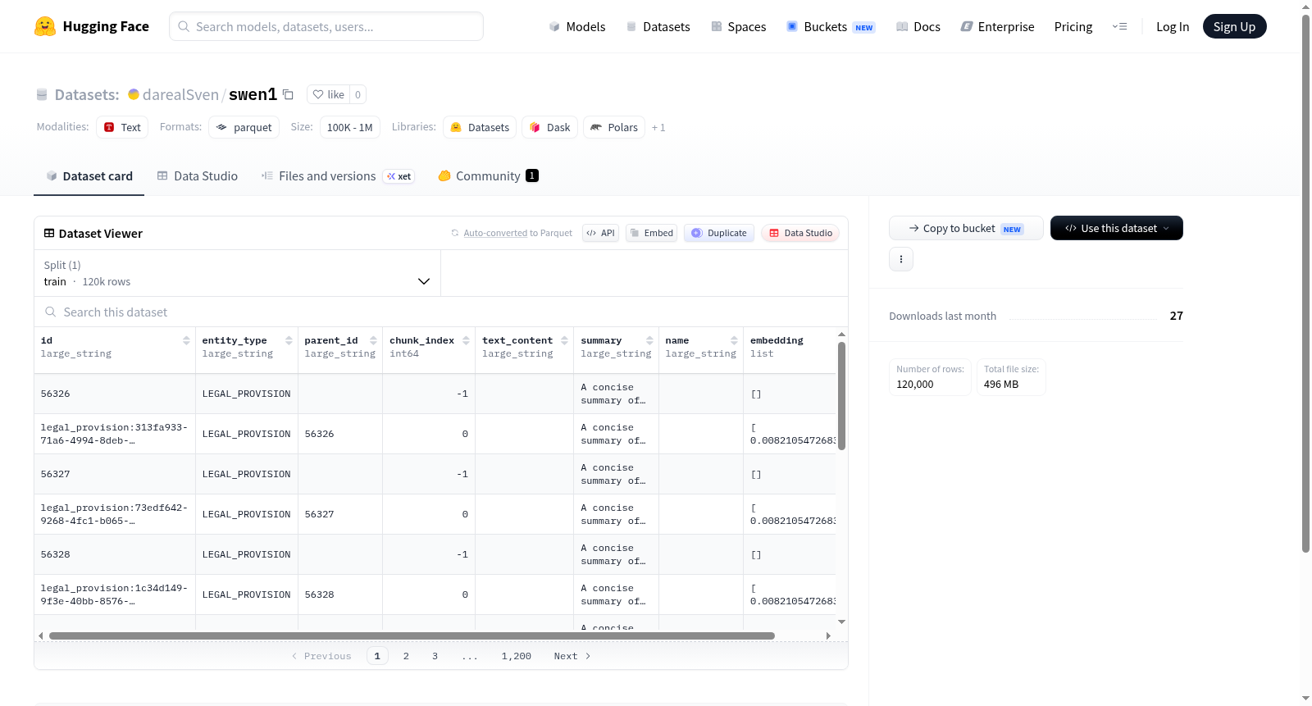Focus the search models, datasets, users field
The image size is (1312, 706).
(326, 26)
